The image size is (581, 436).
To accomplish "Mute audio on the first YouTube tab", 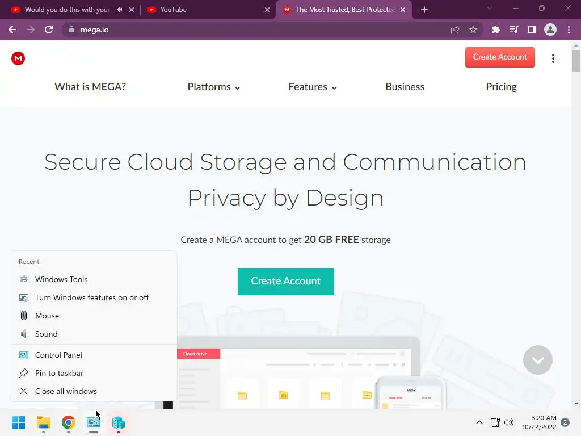I will 119,10.
